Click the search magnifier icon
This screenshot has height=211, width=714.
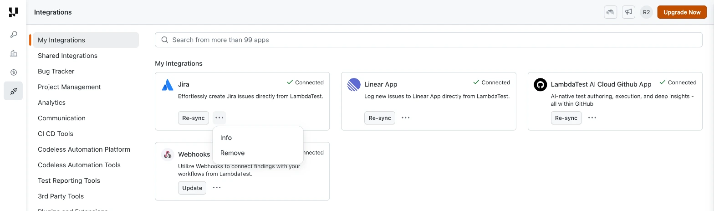pos(165,40)
